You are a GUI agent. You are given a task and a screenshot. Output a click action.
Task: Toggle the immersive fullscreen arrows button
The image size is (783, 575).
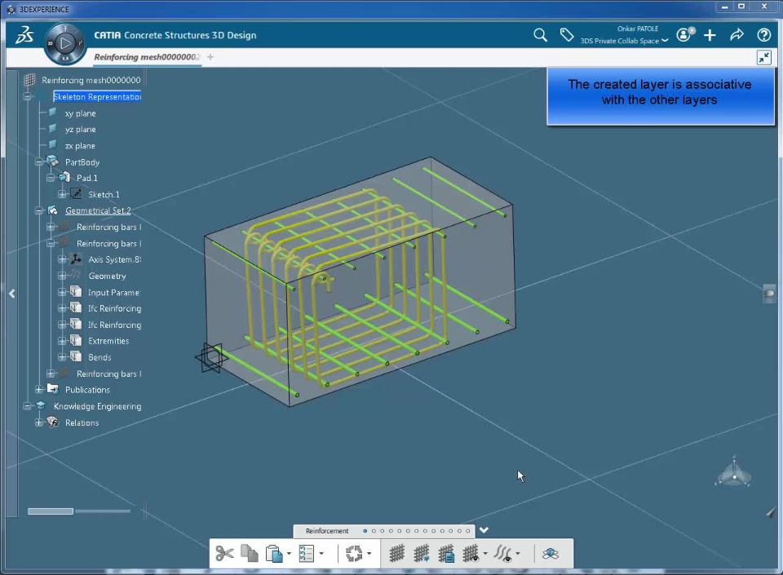(764, 57)
